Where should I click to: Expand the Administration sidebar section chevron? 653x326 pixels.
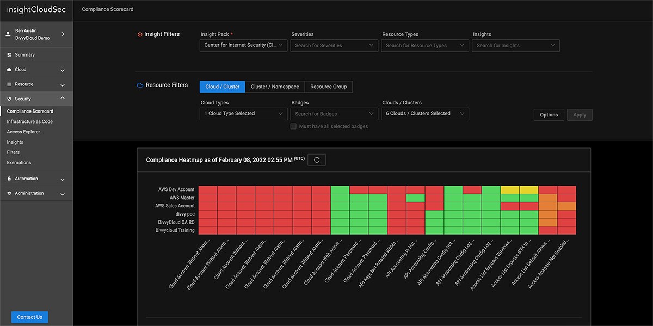(63, 194)
